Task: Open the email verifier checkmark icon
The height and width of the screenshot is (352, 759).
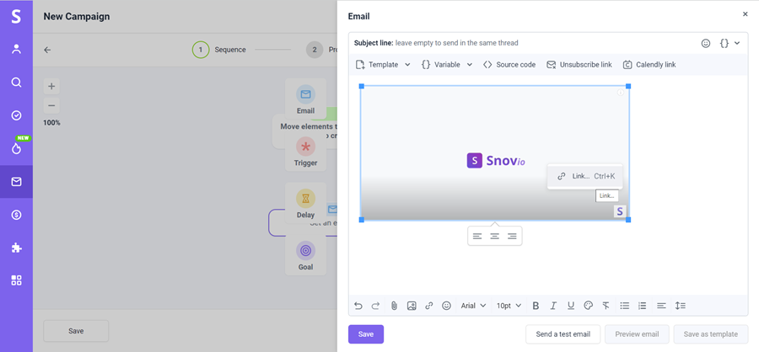Action: point(16,115)
